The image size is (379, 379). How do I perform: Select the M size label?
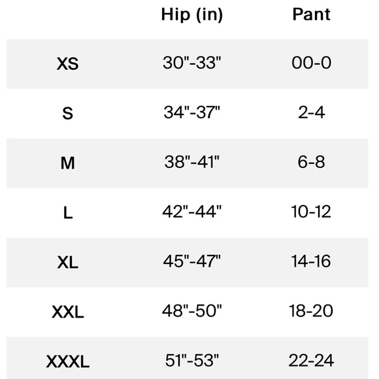(x=67, y=163)
